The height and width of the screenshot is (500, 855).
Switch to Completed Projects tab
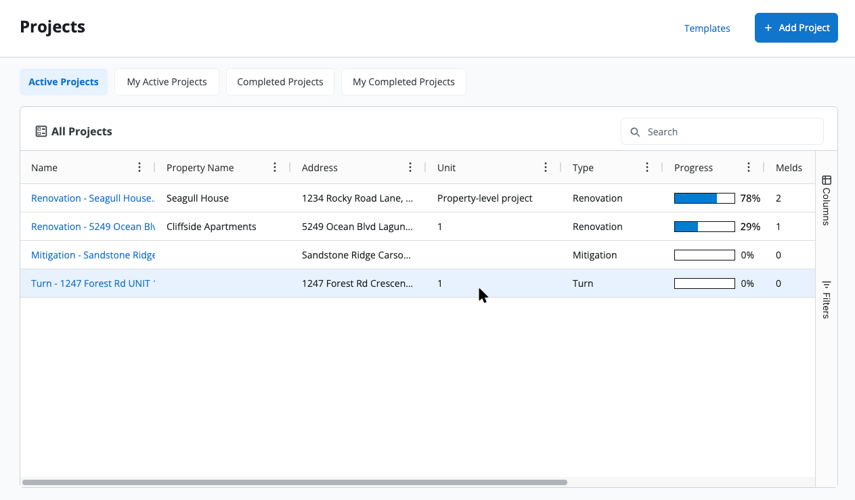tap(280, 82)
